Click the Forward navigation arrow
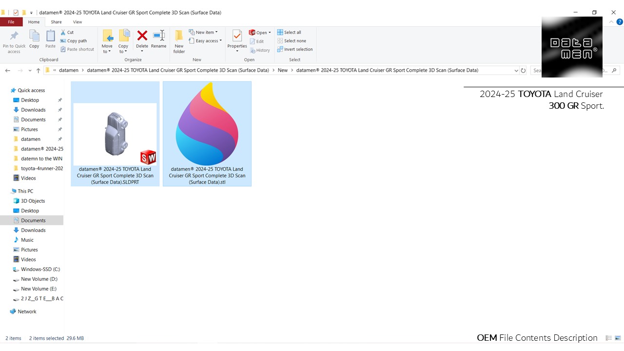Viewport: 624px width, 351px height. click(x=20, y=70)
